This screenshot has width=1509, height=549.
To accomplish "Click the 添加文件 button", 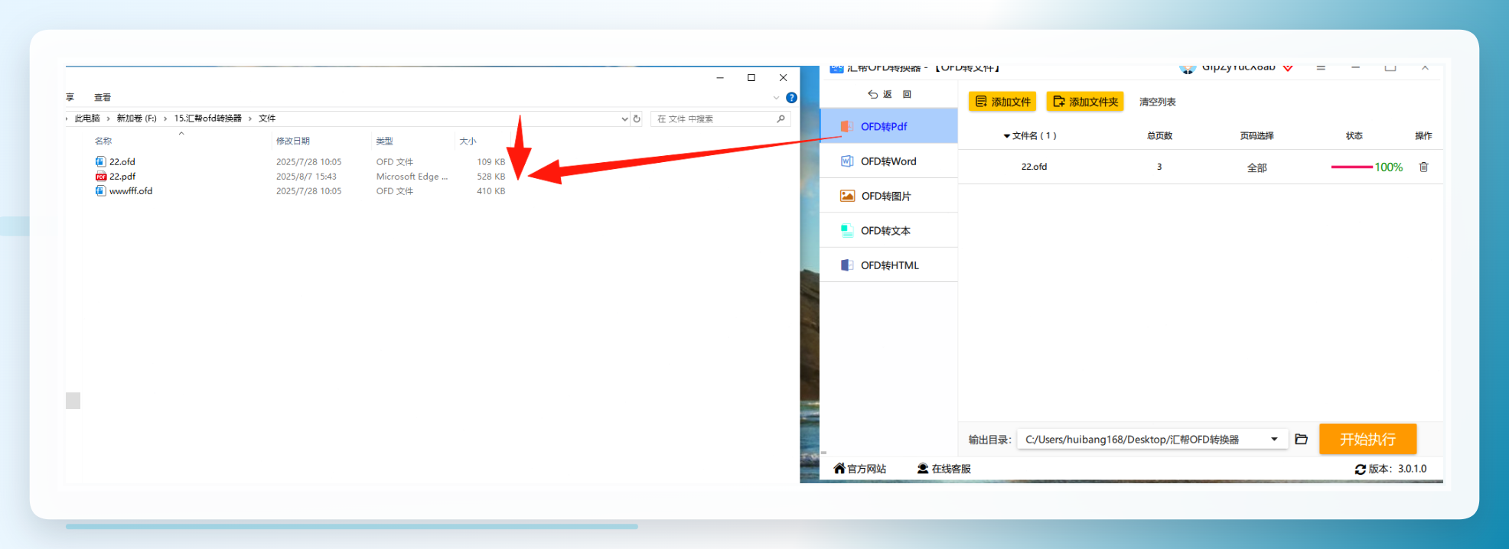I will (x=1002, y=102).
